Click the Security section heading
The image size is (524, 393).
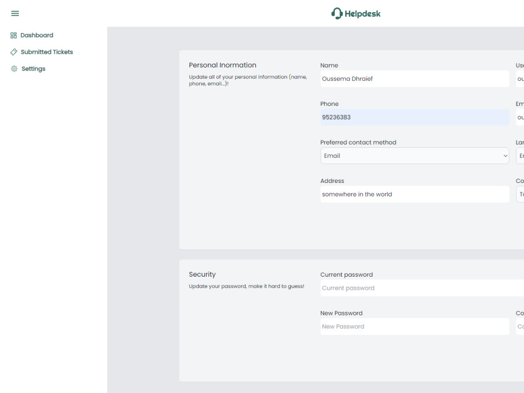click(202, 275)
